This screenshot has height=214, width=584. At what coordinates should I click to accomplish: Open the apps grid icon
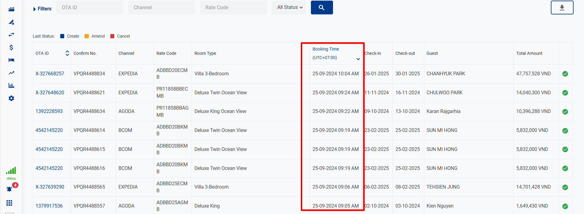pyautogui.click(x=10, y=203)
